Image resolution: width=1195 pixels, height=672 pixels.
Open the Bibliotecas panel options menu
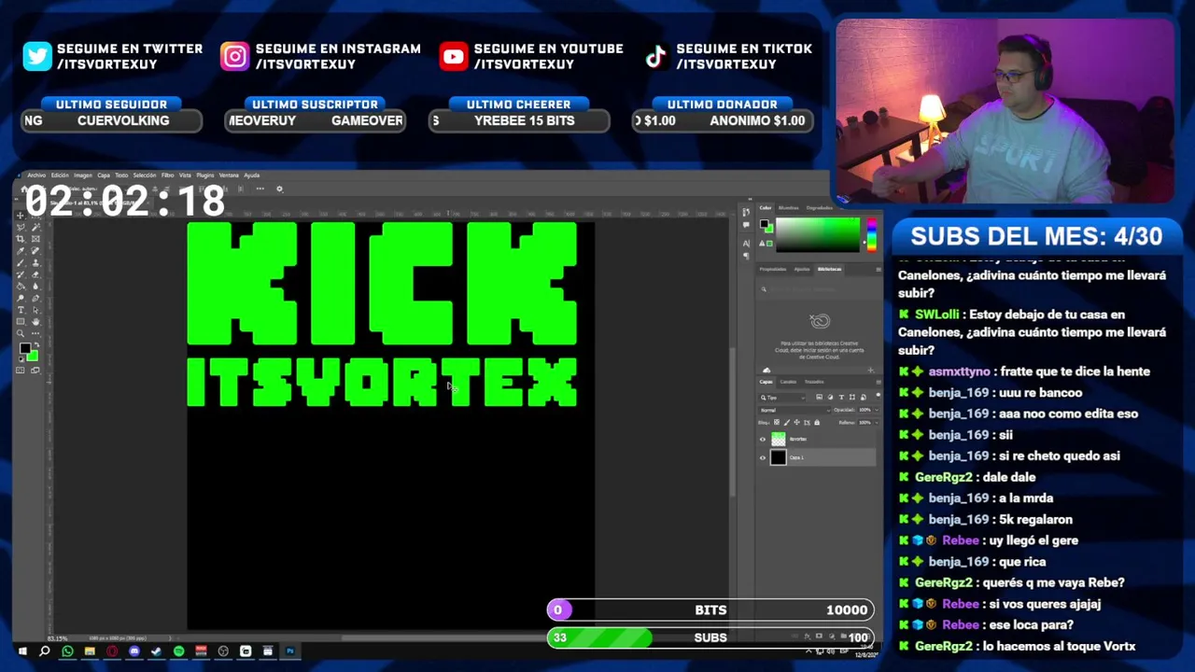tap(879, 269)
